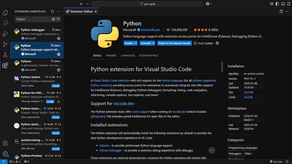Disable the Python extension

pyautogui.click(x=128, y=43)
